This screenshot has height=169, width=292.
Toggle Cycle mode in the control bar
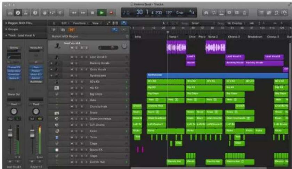214,12
